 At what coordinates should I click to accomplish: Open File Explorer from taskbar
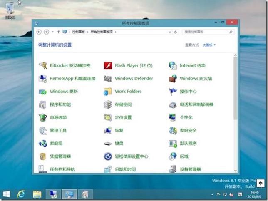click(37, 194)
